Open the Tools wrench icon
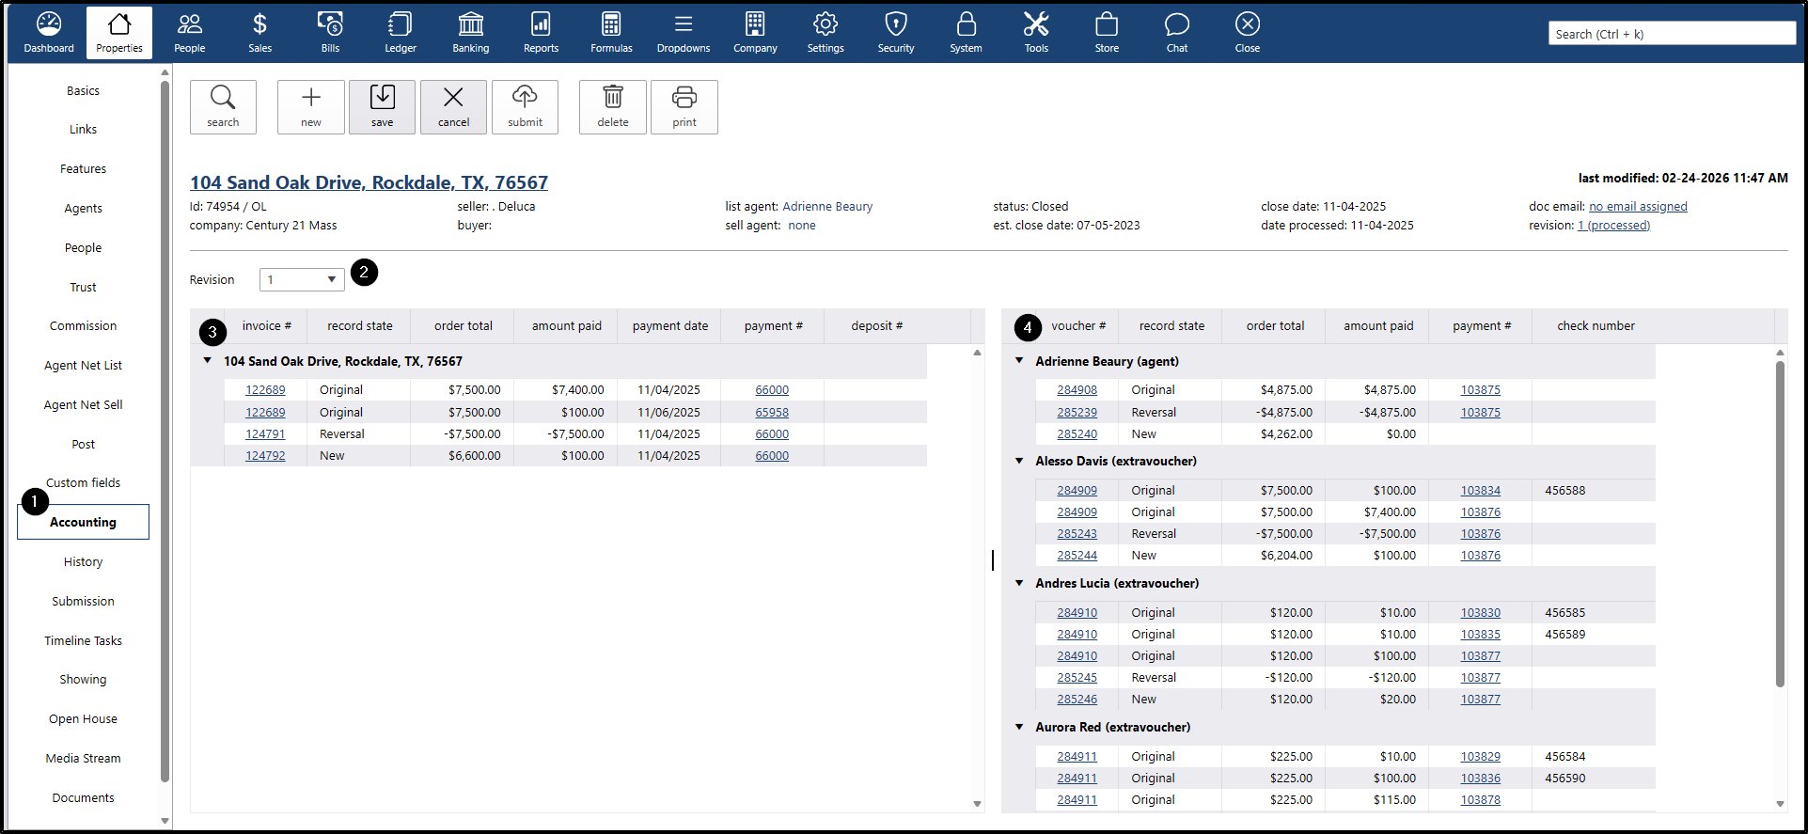Viewport: 1808px width, 834px height. (1036, 32)
